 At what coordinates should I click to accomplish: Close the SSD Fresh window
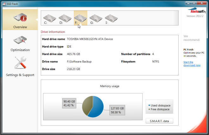click(202, 3)
